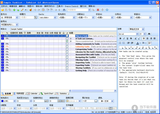Apply strikethrough formatting in comments toolbar
Screen dimensions: 160x114
pyautogui.click(x=131, y=39)
